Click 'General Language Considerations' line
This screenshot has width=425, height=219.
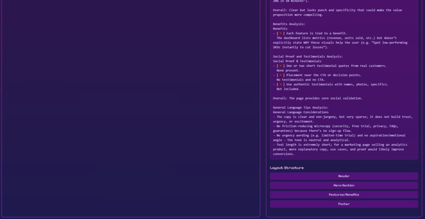point(301,112)
